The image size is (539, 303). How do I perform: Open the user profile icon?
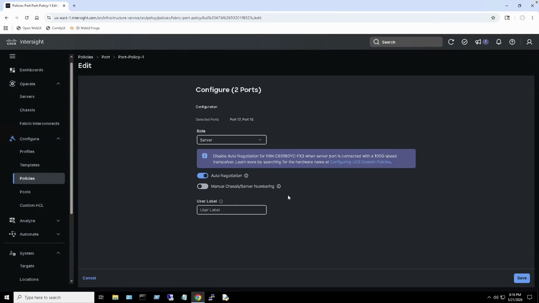(529, 42)
